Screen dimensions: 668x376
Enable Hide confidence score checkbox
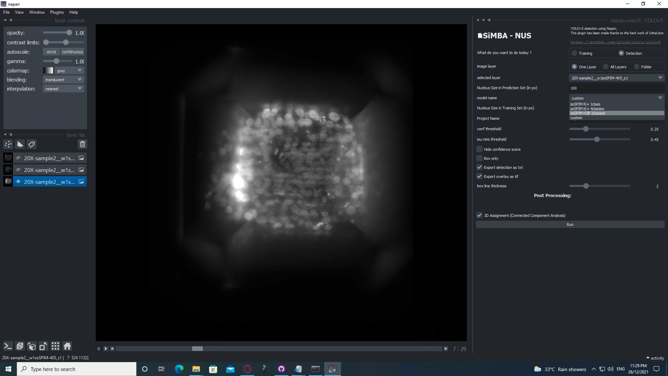pos(479,149)
